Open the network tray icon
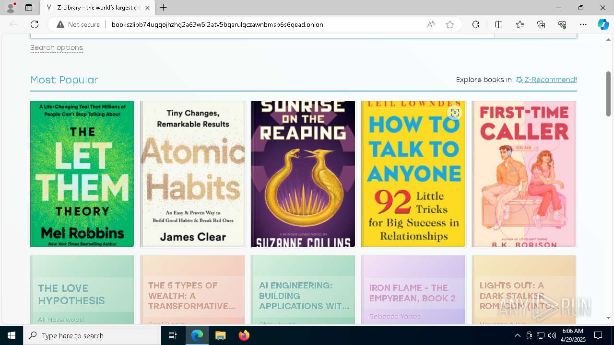The width and height of the screenshot is (614, 345). click(x=541, y=335)
